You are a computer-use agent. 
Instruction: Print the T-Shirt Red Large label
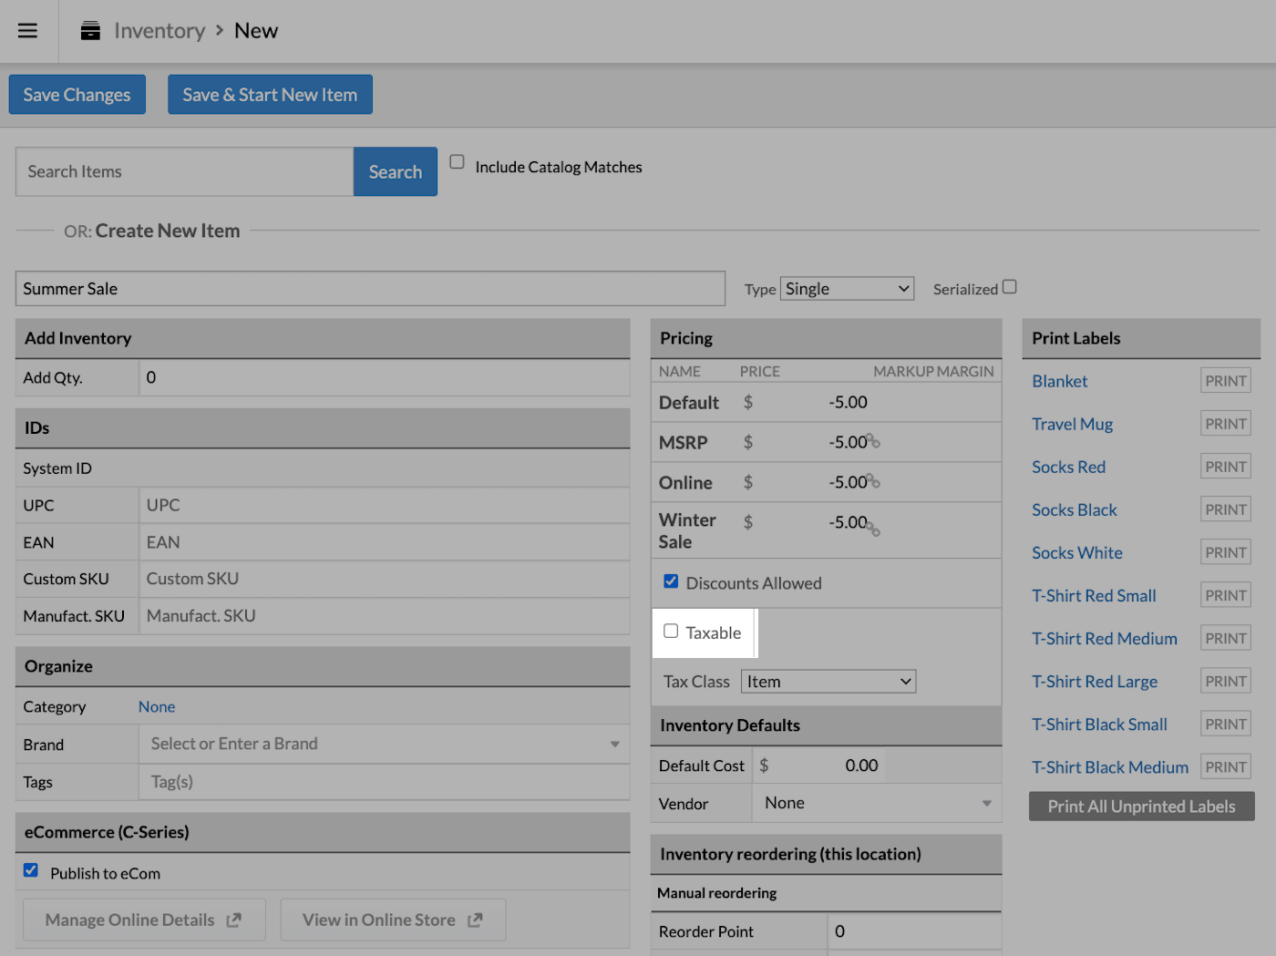1226,681
